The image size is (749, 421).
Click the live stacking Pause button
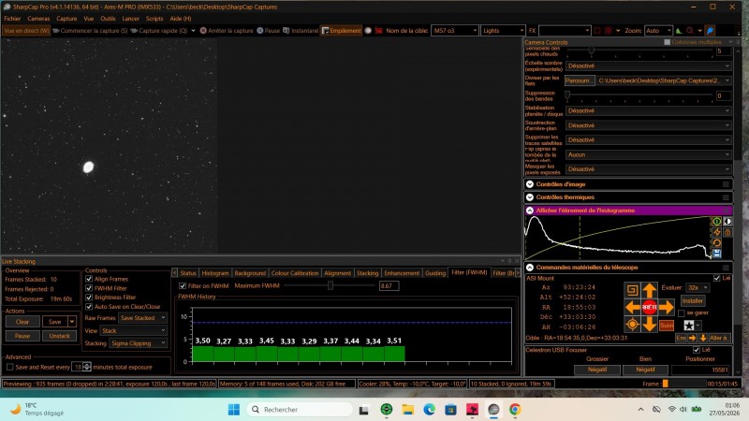pos(22,336)
